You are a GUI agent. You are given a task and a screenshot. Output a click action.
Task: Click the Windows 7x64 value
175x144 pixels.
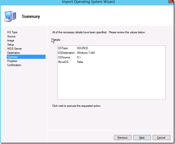click(86, 53)
